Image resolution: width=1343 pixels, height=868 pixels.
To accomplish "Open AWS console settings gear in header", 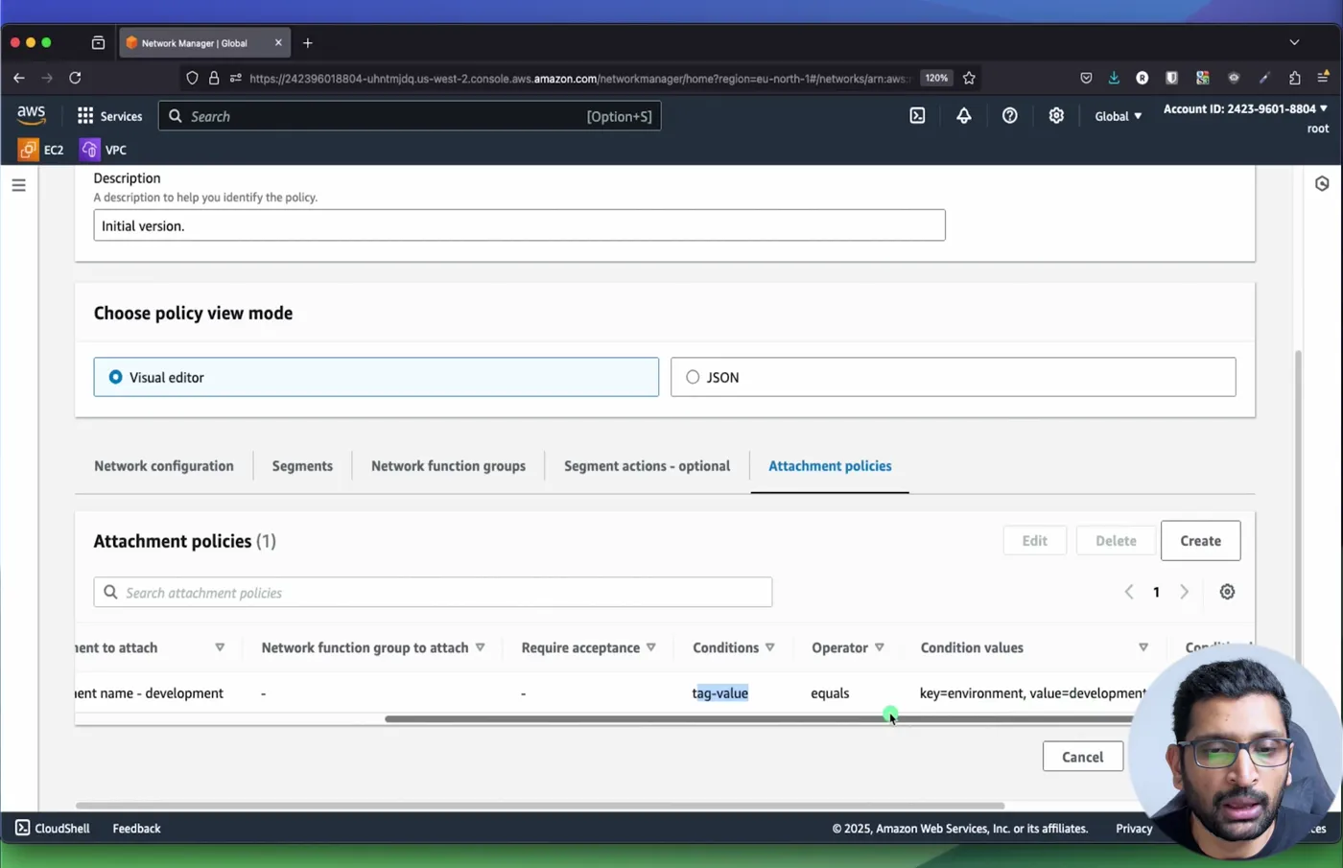I will point(1055,116).
